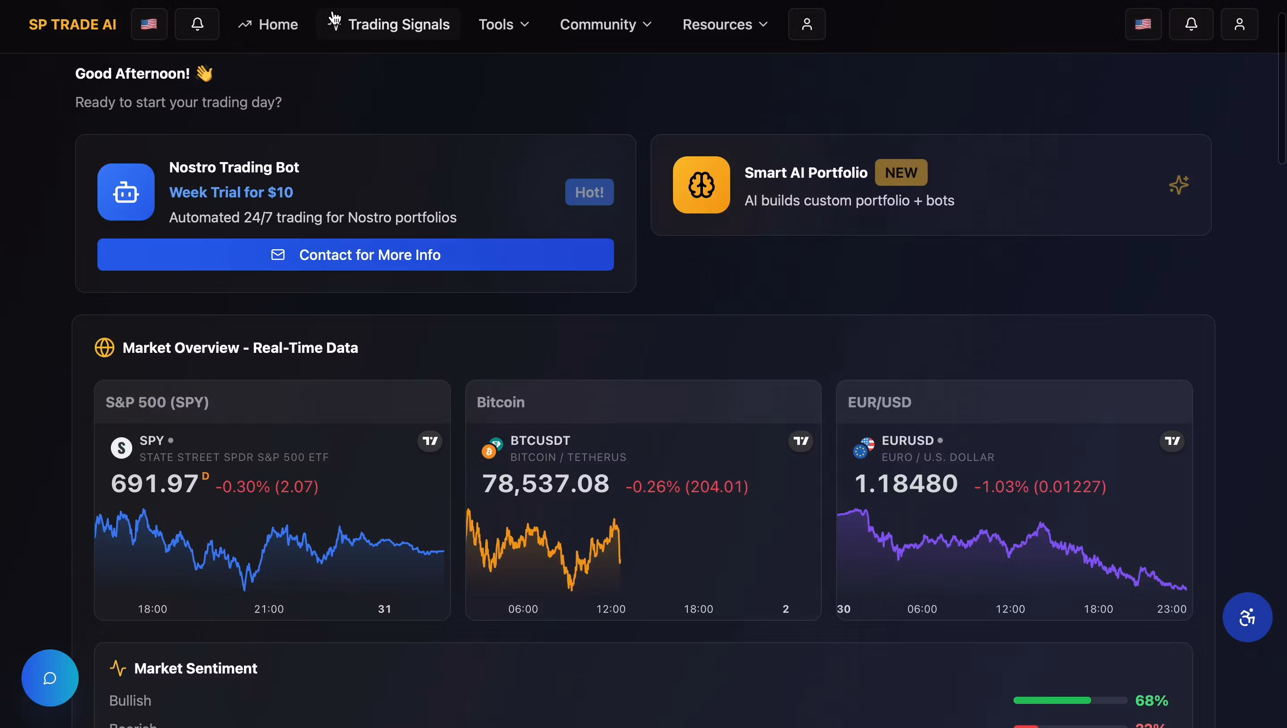Click the SP TRADE AI logo
The width and height of the screenshot is (1287, 728).
click(x=72, y=24)
